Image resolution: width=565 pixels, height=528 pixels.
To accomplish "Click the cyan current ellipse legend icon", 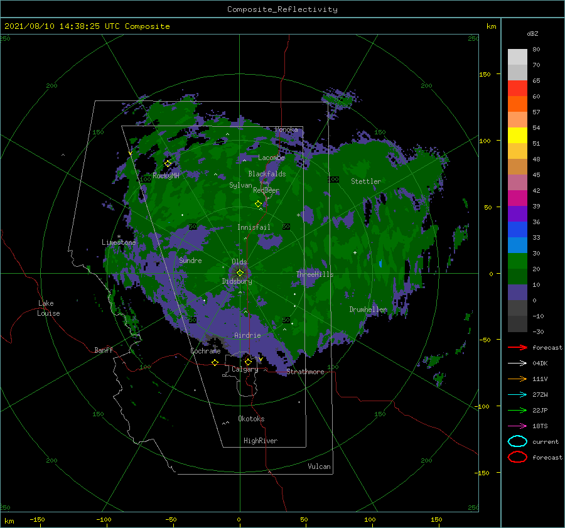I will tap(517, 441).
